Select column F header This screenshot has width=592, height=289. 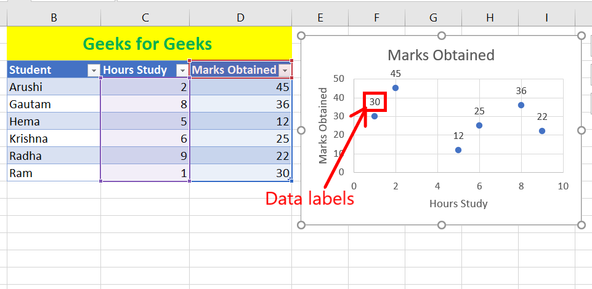pos(377,18)
